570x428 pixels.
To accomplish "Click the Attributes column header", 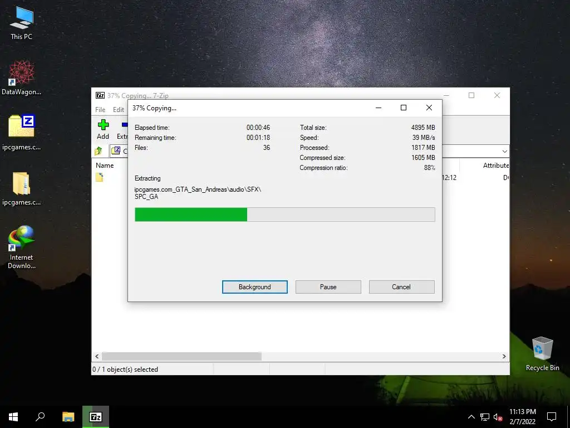I will (x=495, y=165).
